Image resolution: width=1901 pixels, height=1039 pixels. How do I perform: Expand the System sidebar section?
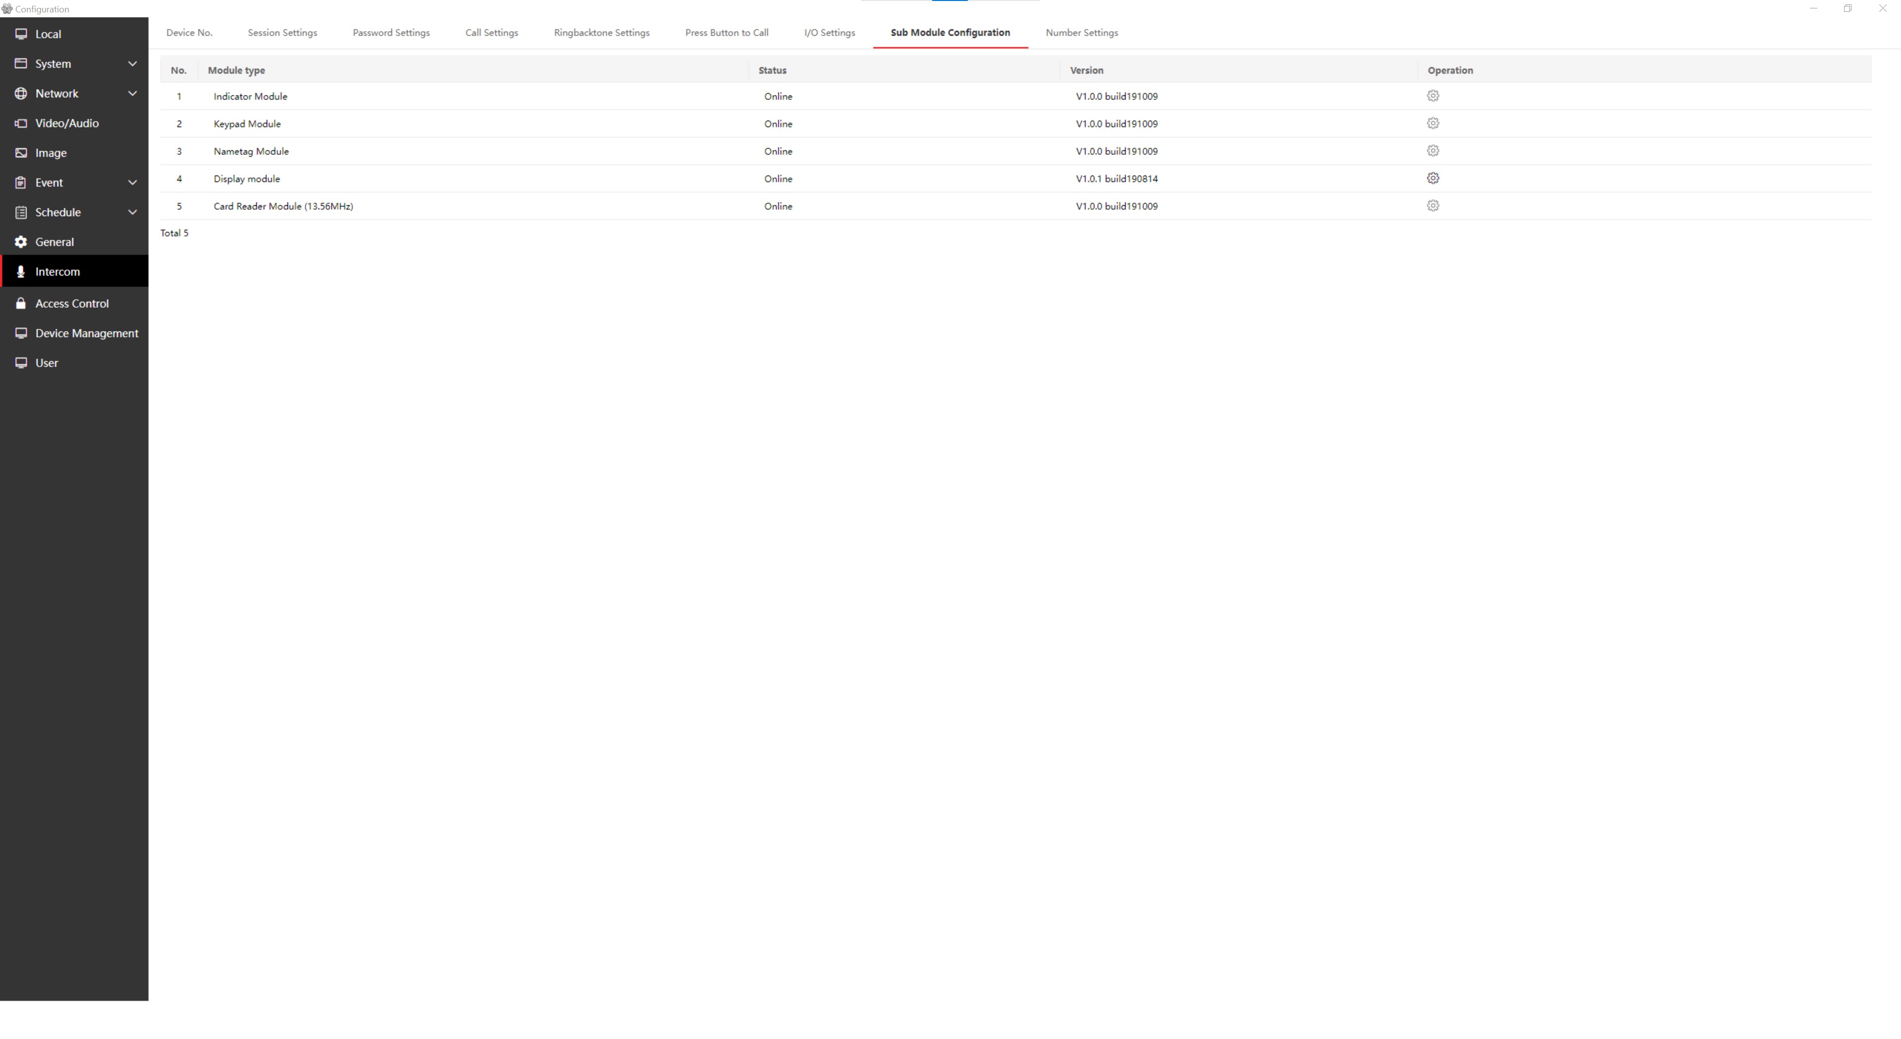click(x=133, y=63)
